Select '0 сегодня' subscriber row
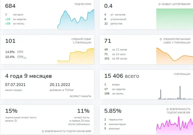193x135 pixels. click(14, 15)
